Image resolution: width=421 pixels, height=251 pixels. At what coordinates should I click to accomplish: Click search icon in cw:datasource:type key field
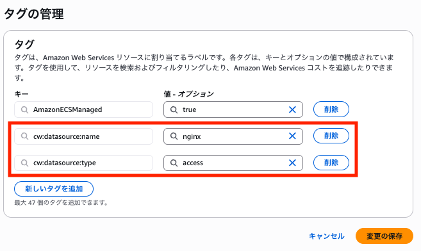pos(24,163)
